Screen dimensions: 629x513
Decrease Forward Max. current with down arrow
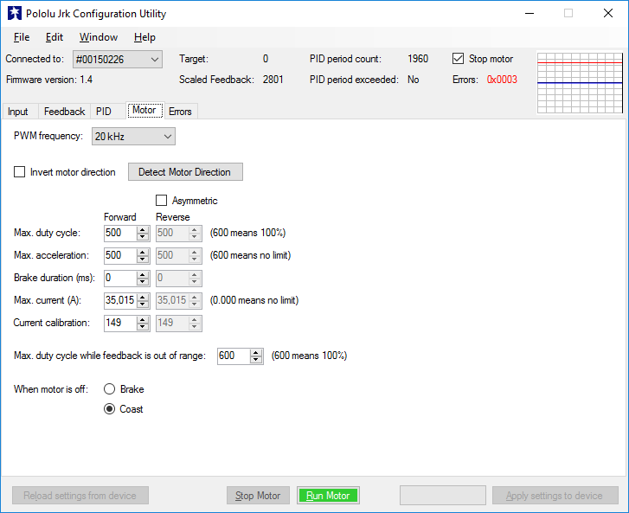tap(143, 304)
